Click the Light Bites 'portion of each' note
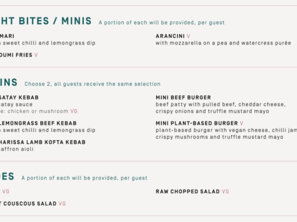297x222 pixels. pyautogui.click(x=161, y=23)
